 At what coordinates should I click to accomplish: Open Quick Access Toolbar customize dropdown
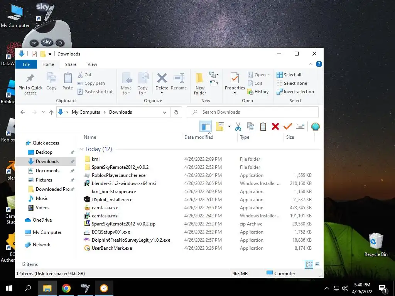[50, 54]
